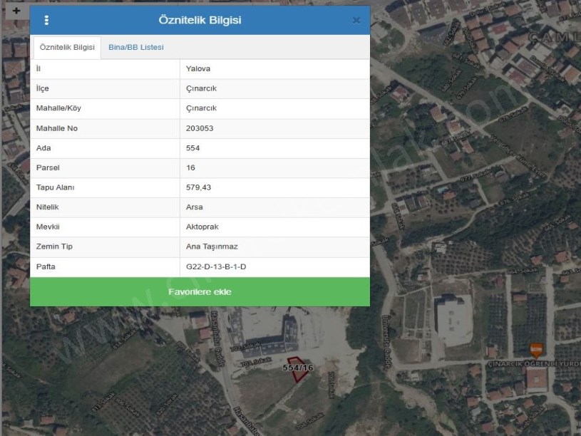Image resolution: width=581 pixels, height=436 pixels.
Task: Select the Mahalle No value 203053
Action: [199, 128]
